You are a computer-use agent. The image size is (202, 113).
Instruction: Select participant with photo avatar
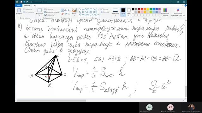[x=192, y=107]
